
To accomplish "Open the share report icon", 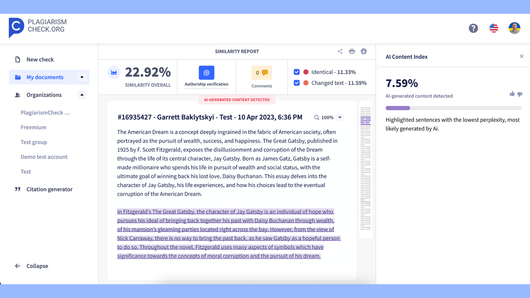I will point(340,51).
